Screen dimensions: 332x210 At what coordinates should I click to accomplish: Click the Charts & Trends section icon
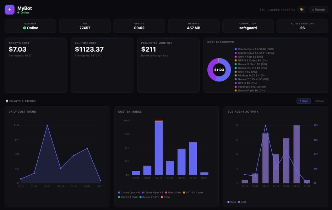pos(7,101)
